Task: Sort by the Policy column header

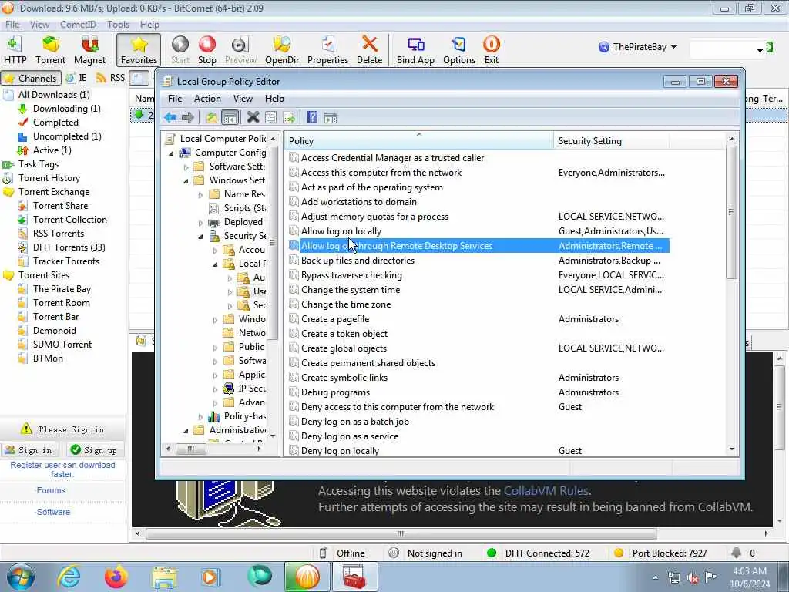Action: (x=418, y=141)
